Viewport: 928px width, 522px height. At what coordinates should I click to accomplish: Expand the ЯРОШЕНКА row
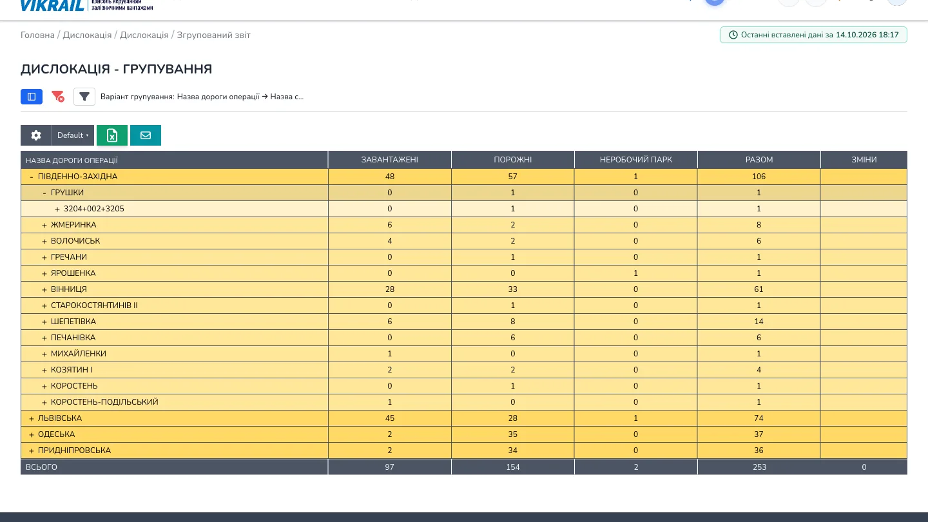coord(44,273)
